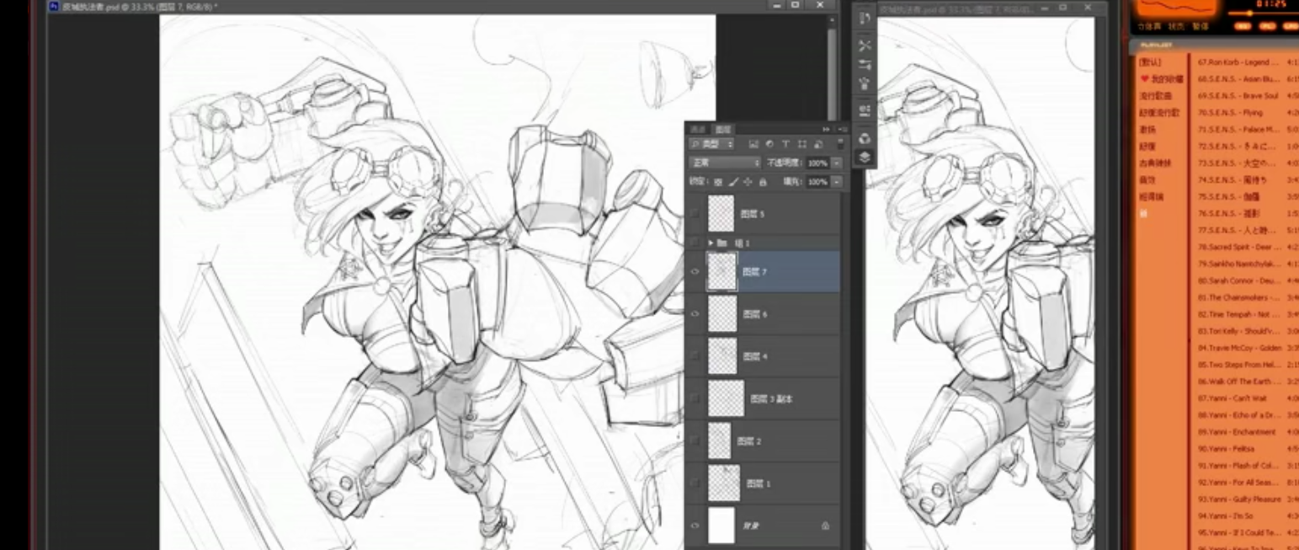This screenshot has height=550, width=1299.
Task: Click the lock image pixels brush icon
Action: coord(733,182)
